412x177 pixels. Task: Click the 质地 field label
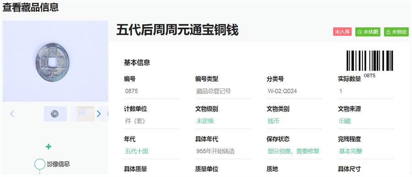[x=272, y=169]
